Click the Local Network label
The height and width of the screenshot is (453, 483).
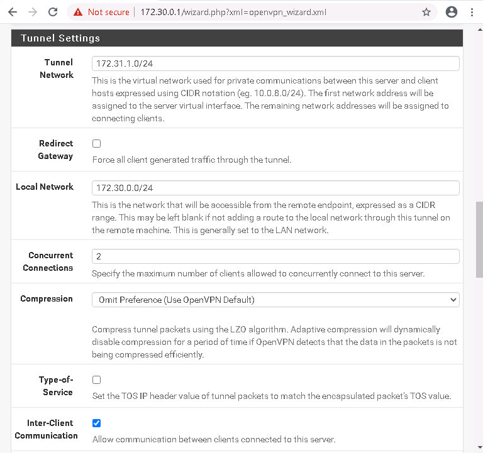tap(45, 187)
